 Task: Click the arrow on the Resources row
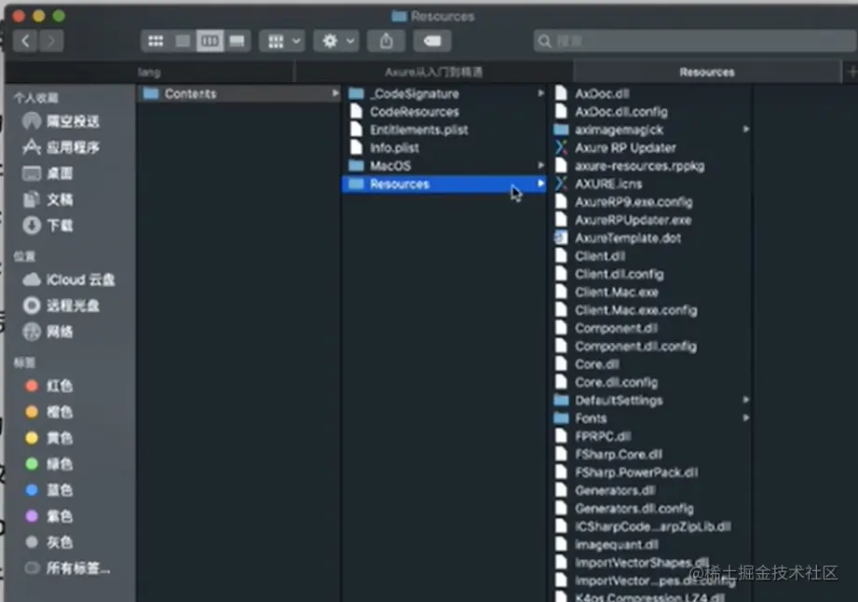[540, 184]
